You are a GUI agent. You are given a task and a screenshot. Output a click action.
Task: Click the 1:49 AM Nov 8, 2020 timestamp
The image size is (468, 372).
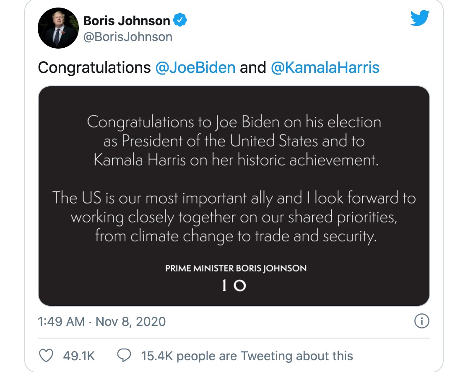click(102, 322)
